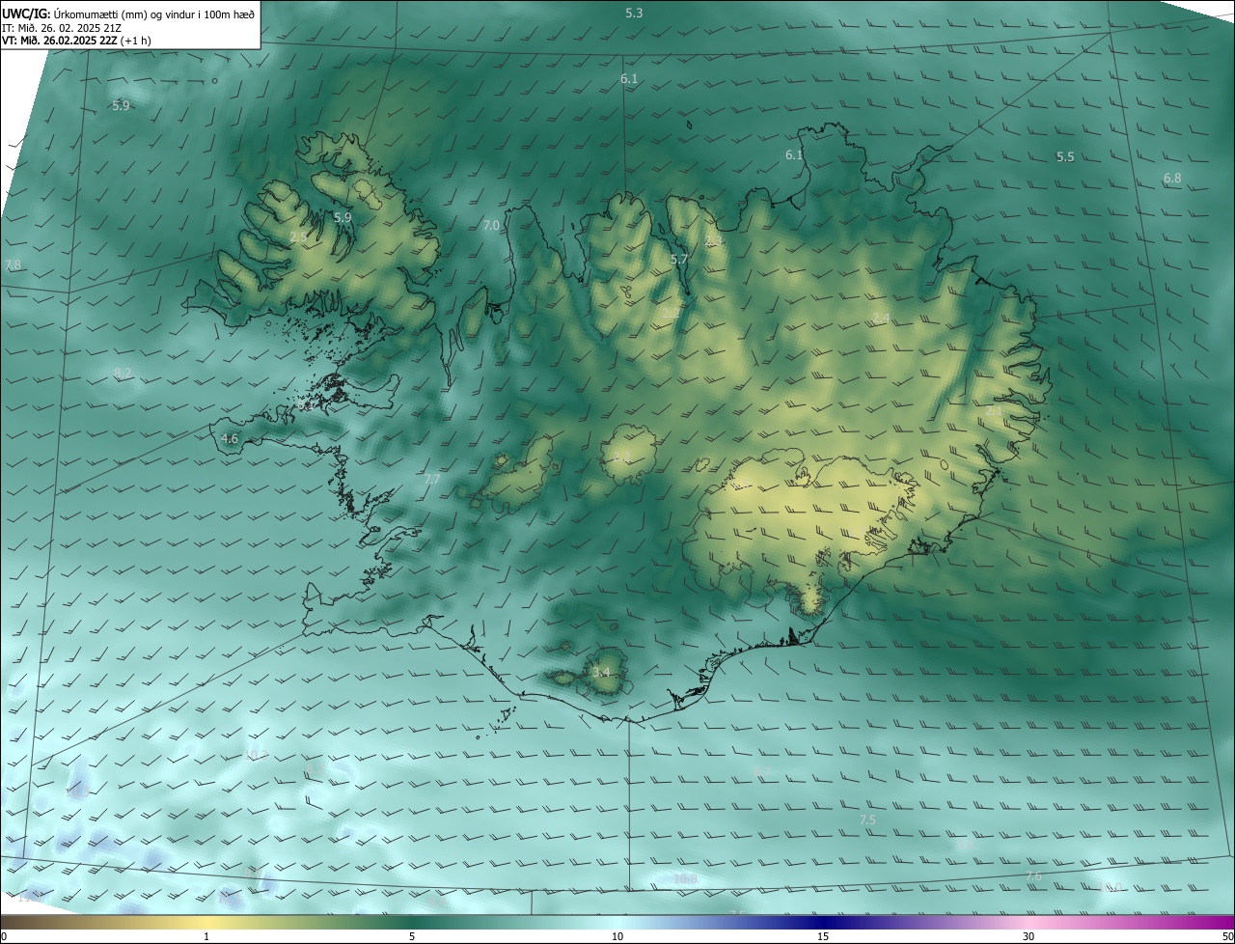Select the 'IT: Mið. 26. 02. 2025 21Z' line
This screenshot has width=1235, height=944.
click(x=61, y=27)
